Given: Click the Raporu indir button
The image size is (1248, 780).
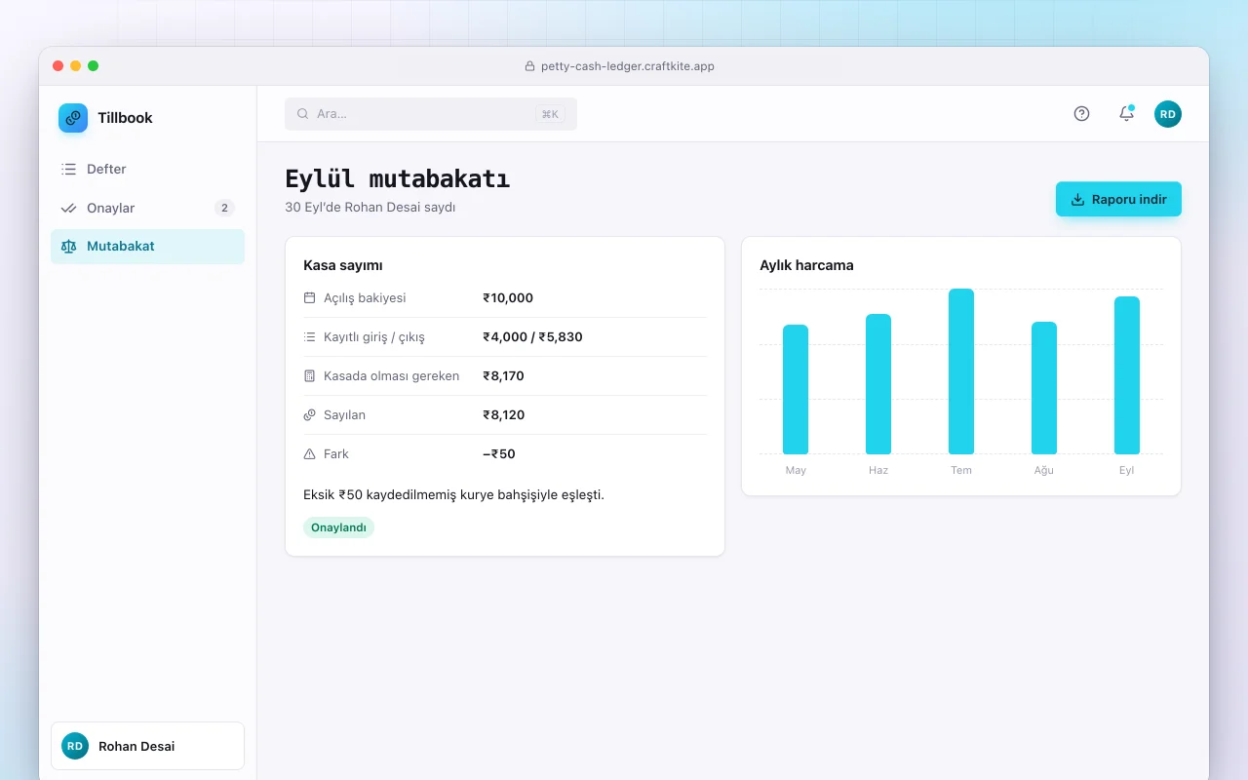Looking at the screenshot, I should 1118,199.
